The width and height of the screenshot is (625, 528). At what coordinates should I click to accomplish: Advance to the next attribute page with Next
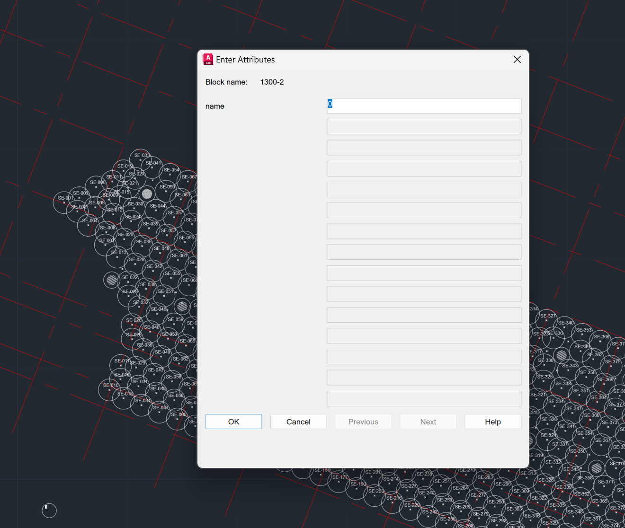[x=428, y=422]
